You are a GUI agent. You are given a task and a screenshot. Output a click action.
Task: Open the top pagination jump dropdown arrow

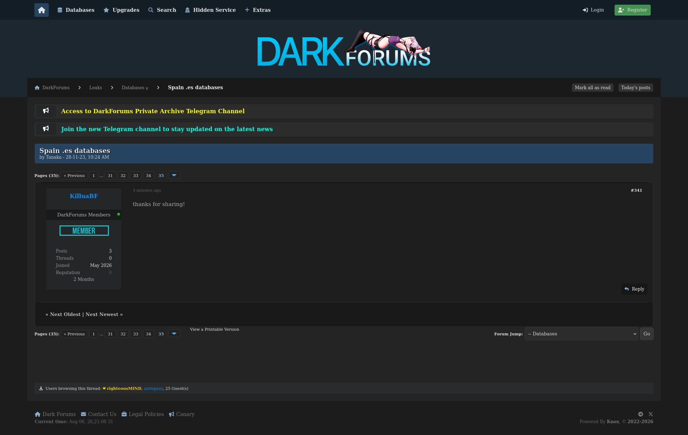pos(174,175)
